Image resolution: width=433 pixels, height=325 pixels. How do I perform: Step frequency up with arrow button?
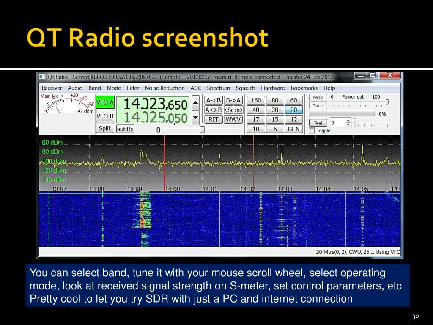click(195, 103)
